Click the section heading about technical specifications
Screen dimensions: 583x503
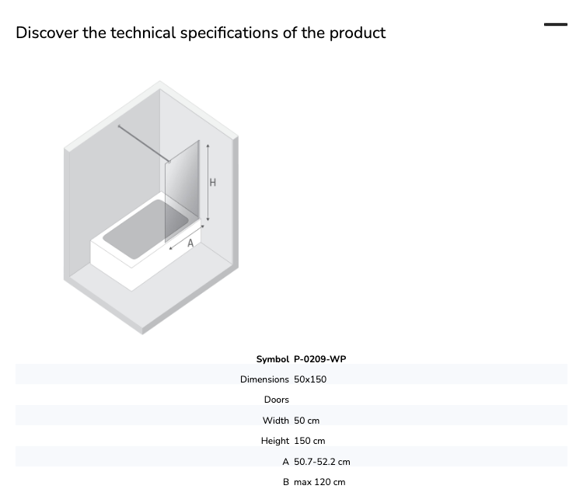201,33
